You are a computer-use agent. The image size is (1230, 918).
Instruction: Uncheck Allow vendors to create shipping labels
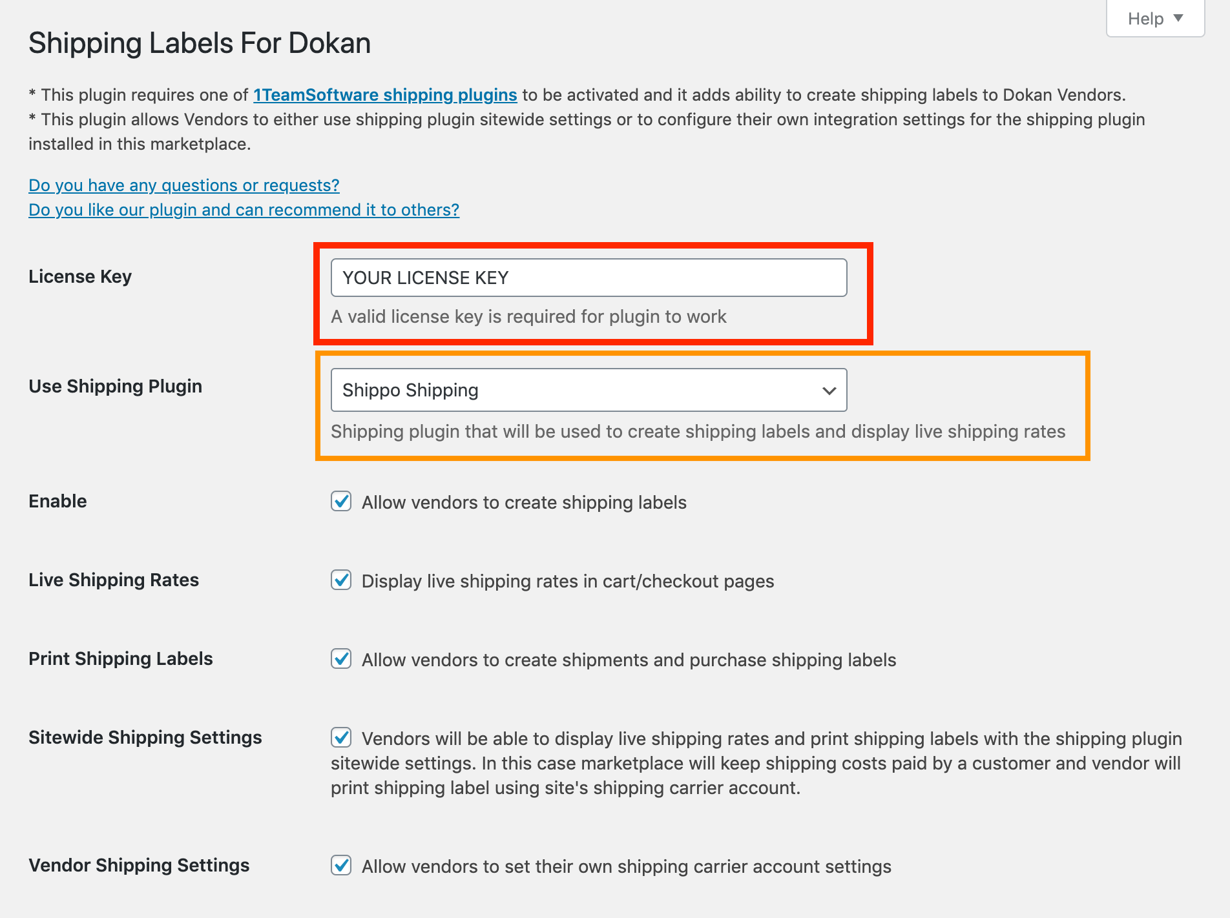(341, 502)
